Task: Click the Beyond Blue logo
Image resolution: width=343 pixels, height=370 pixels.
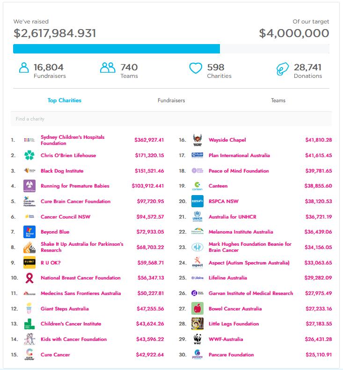Action: pos(29,232)
